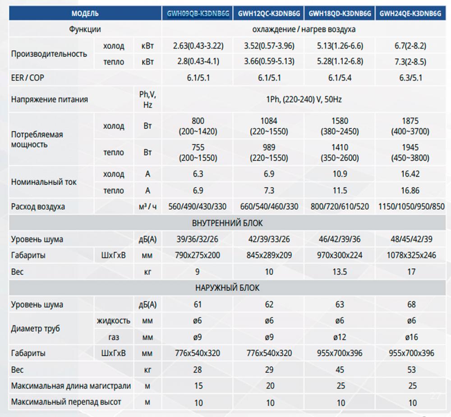
Task: Click the НАРУЖНЫЙ БЛОК section header
Action: [x=227, y=288]
